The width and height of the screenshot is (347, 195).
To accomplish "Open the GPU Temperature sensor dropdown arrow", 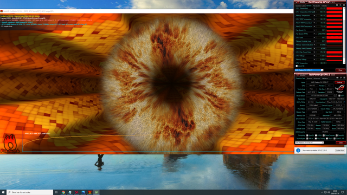I will click(x=314, y=9).
